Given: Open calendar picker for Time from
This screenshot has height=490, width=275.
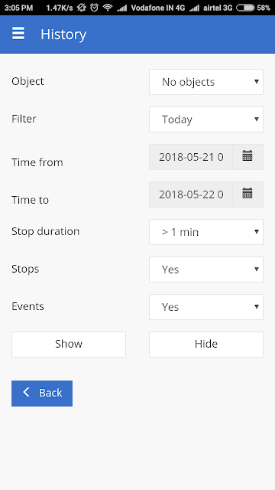Looking at the screenshot, I should click(247, 157).
